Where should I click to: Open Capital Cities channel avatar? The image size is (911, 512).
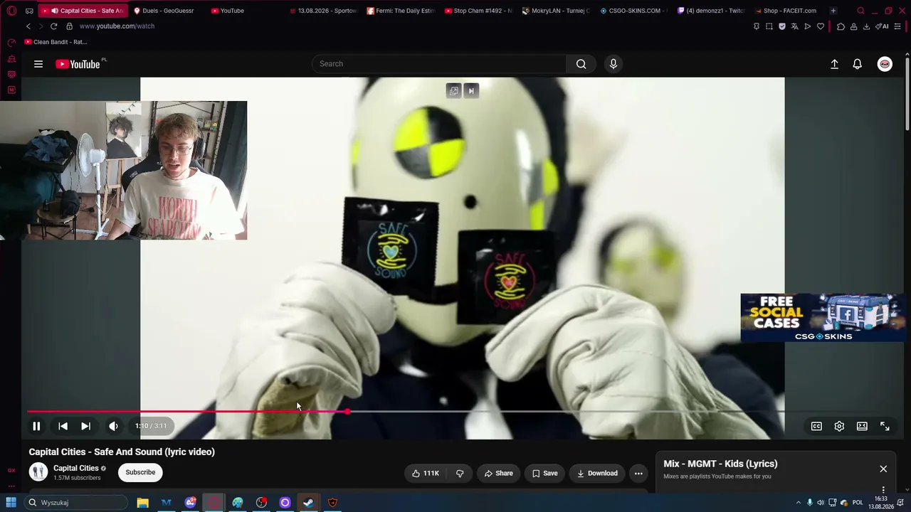38,471
